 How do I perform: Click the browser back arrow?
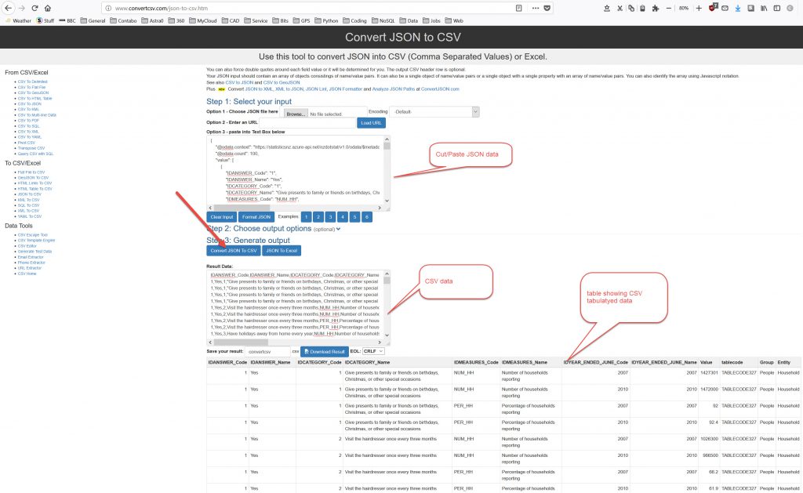click(x=9, y=8)
